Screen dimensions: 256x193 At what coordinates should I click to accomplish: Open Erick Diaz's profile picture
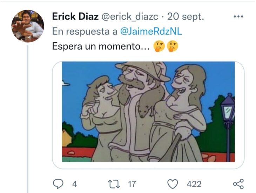[x=28, y=26]
